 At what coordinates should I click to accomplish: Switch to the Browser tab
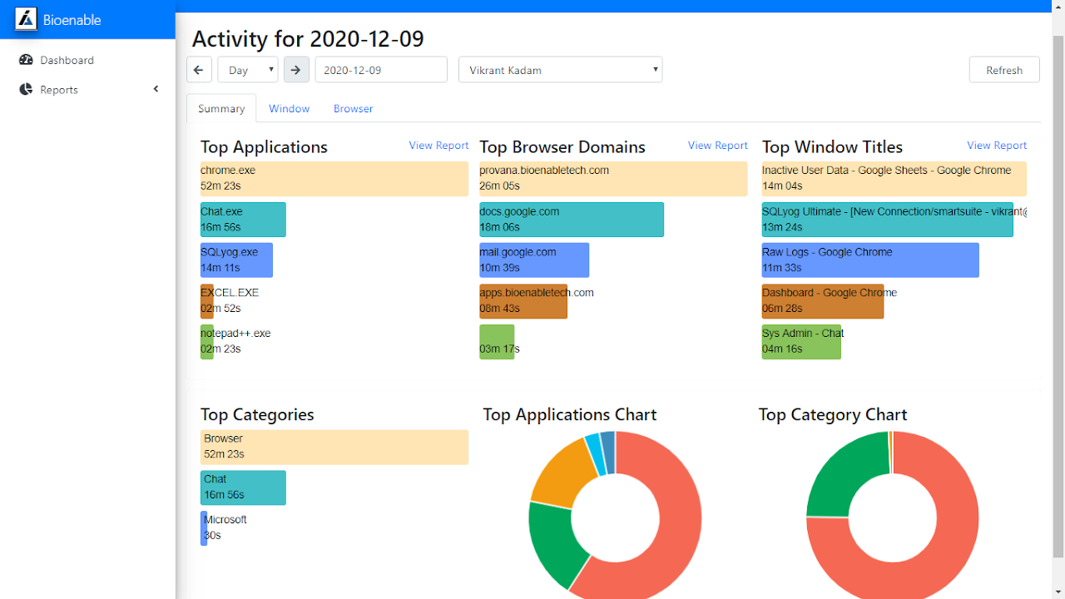[353, 109]
